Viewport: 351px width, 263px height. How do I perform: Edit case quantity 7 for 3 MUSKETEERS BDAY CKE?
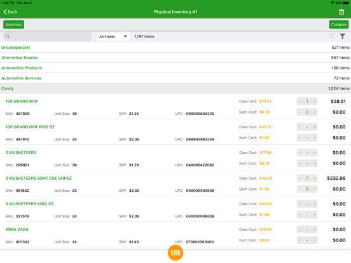pos(307,179)
